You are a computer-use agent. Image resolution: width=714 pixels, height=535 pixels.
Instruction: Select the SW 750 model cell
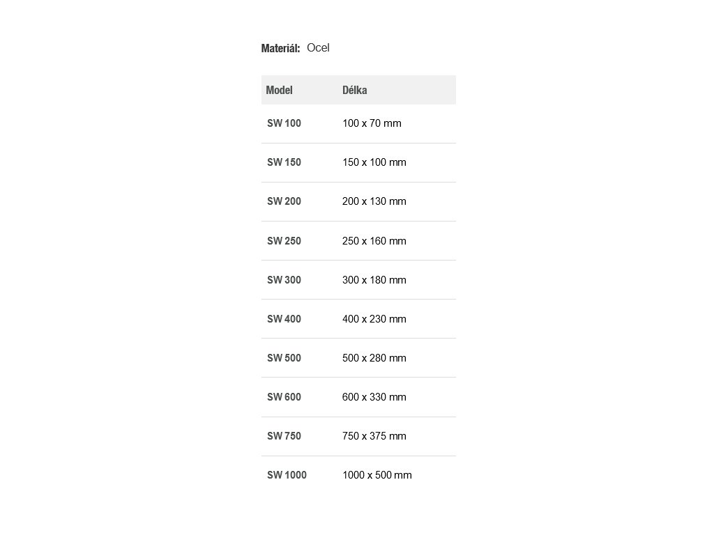(284, 436)
